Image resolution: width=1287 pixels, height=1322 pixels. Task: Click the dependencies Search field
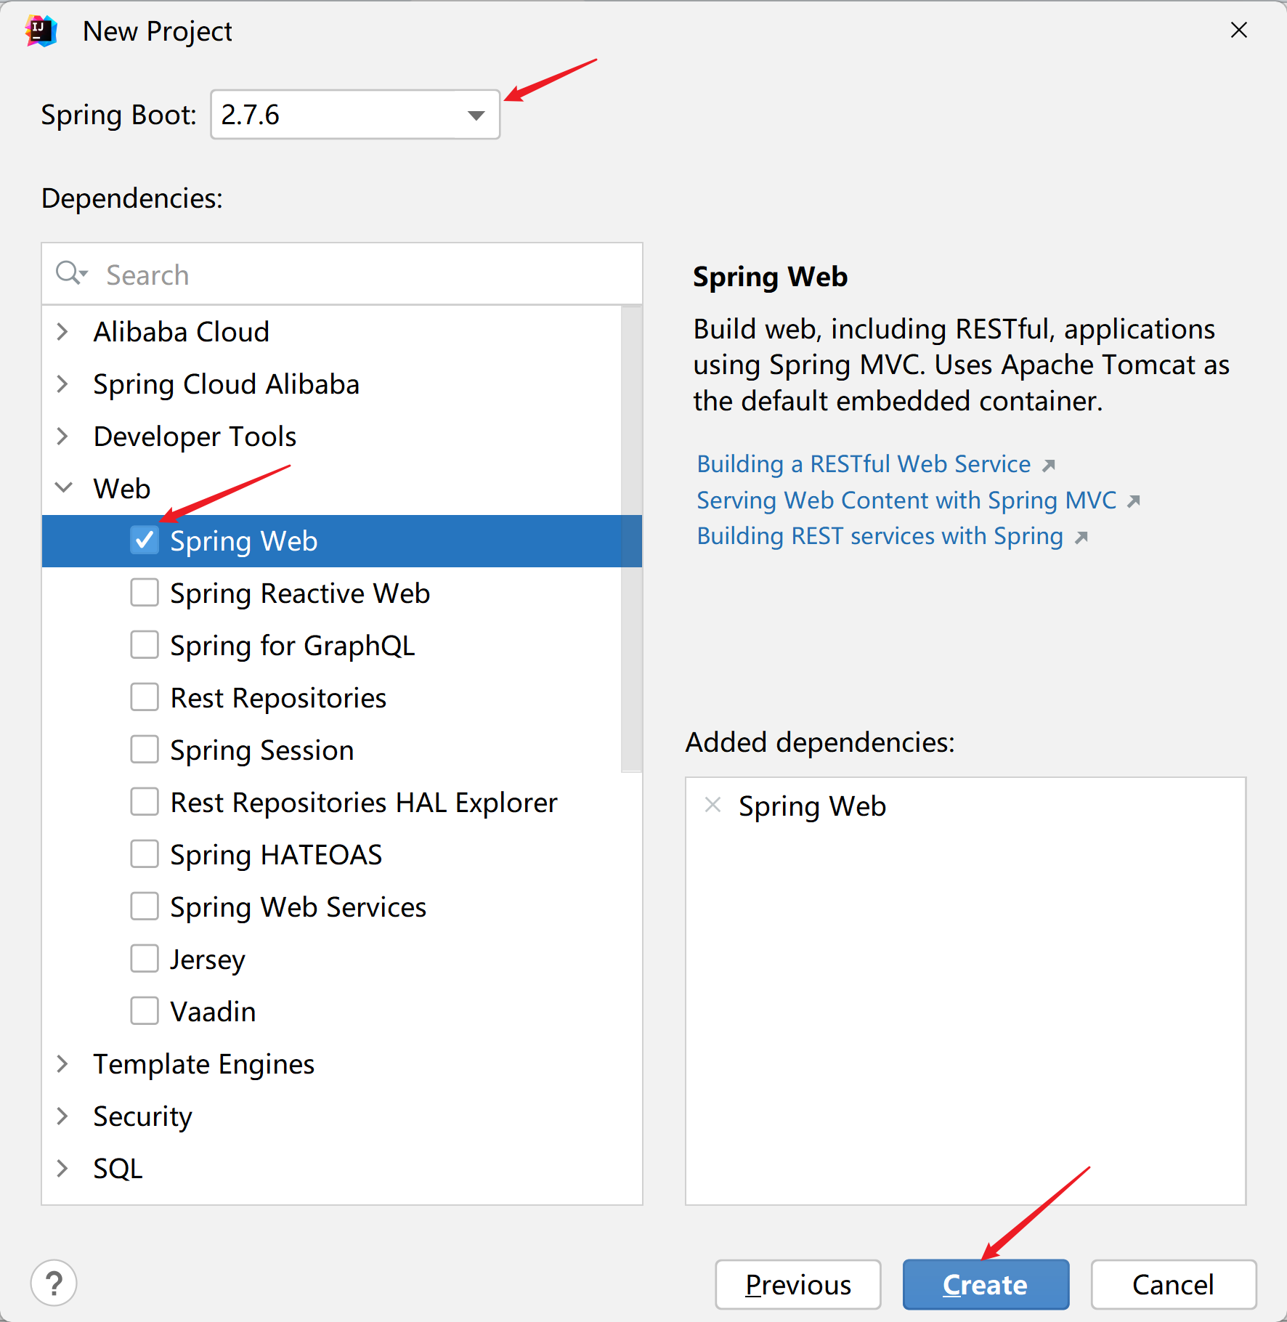coord(342,275)
